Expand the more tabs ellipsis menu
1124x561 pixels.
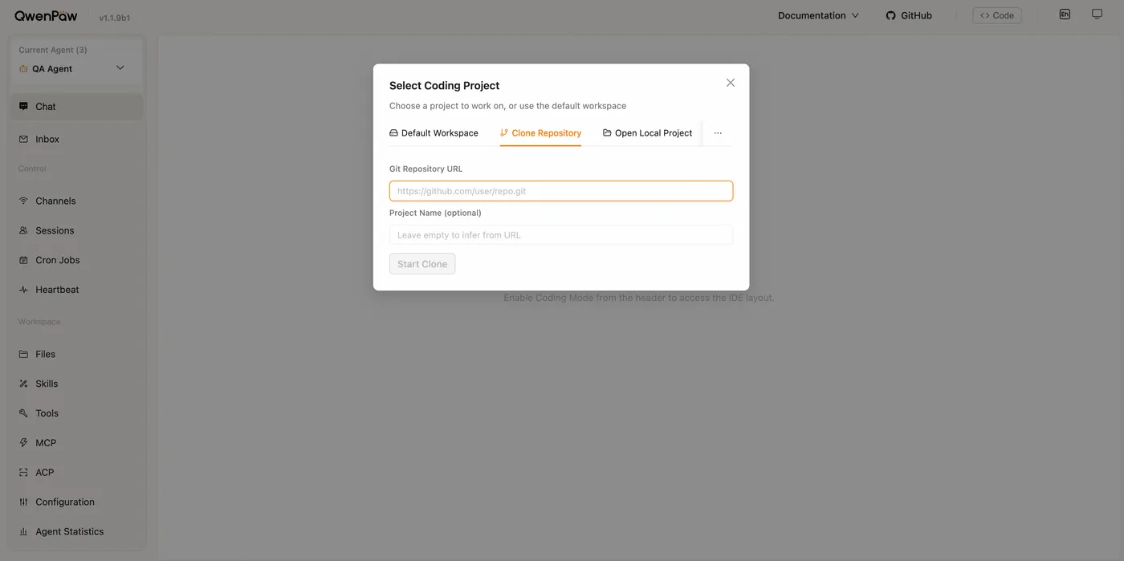(x=718, y=133)
